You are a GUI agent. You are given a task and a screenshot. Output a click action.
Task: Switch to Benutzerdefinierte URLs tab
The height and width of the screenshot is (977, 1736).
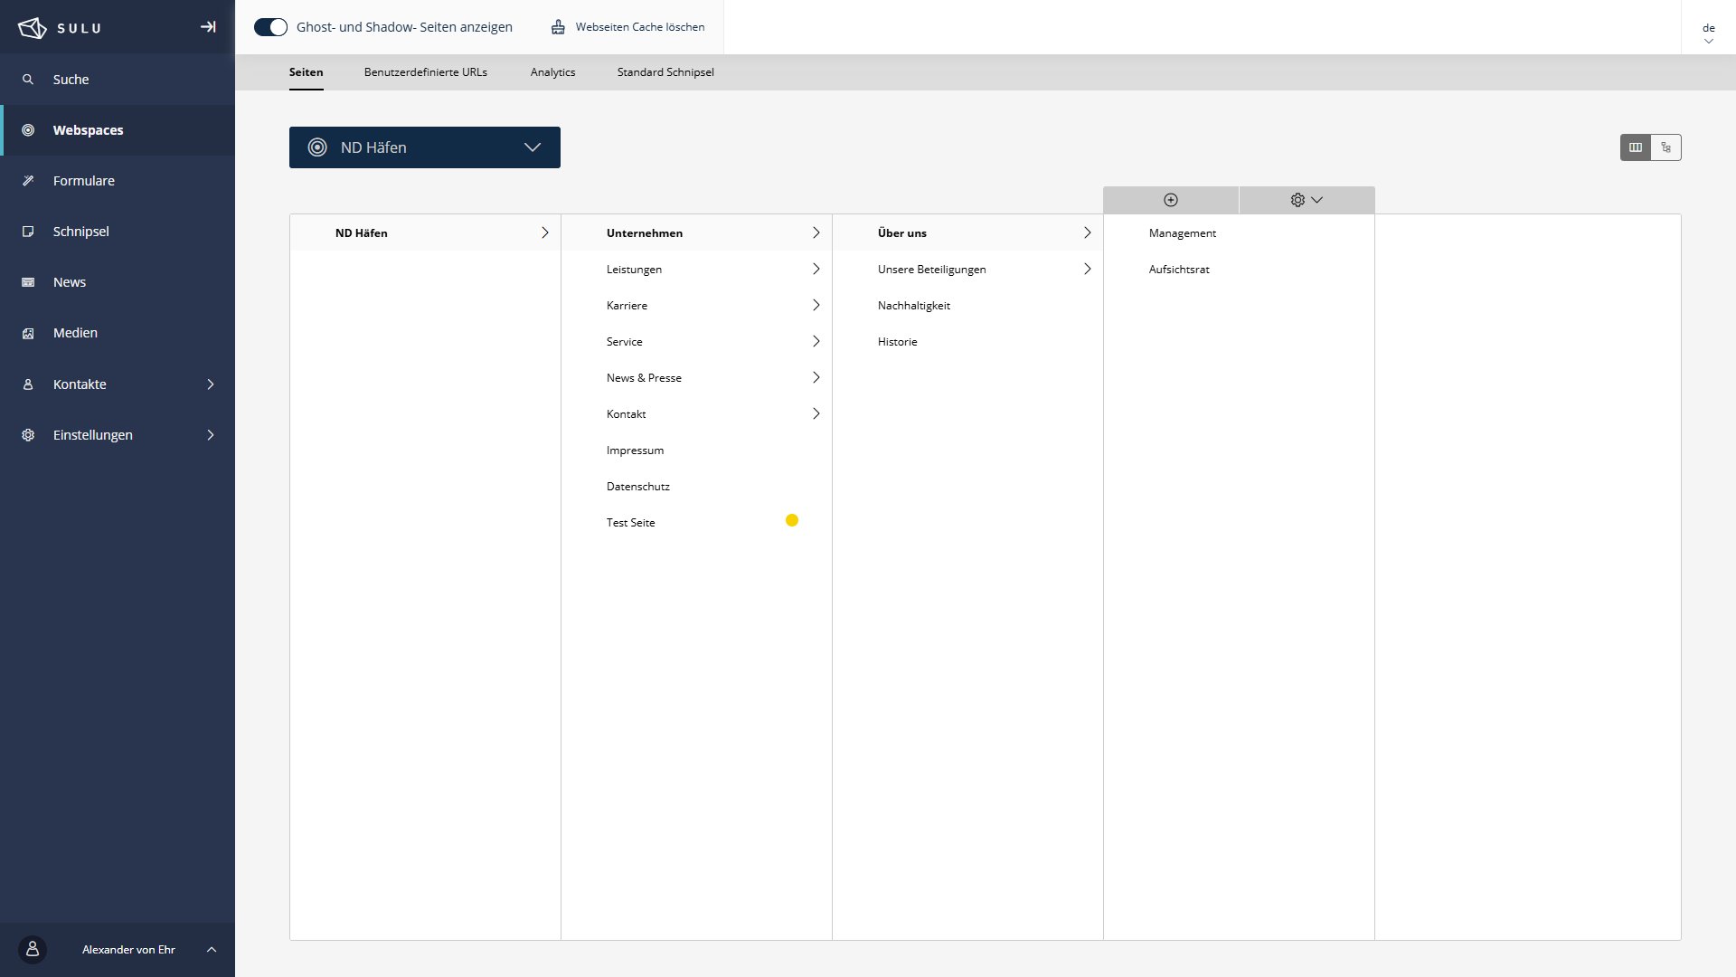(x=425, y=72)
